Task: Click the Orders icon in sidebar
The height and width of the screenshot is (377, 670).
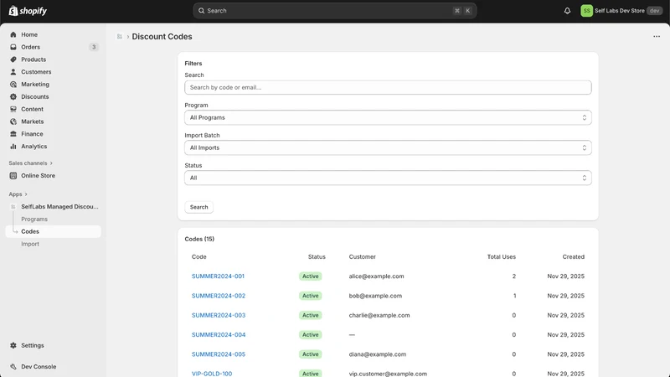Action: click(13, 47)
